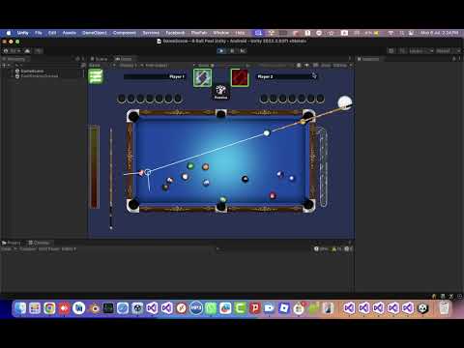The image size is (464, 348).
Task: Open Roblox Studio icon in the Dock
Action: 284,308
